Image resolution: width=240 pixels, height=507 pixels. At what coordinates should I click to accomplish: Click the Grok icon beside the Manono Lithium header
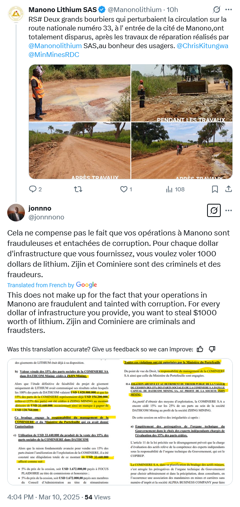(217, 9)
